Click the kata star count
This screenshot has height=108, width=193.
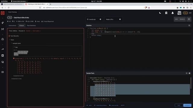[x=9, y=21]
